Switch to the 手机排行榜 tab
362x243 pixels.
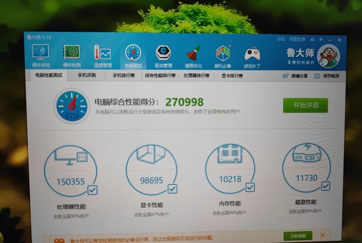coord(123,76)
